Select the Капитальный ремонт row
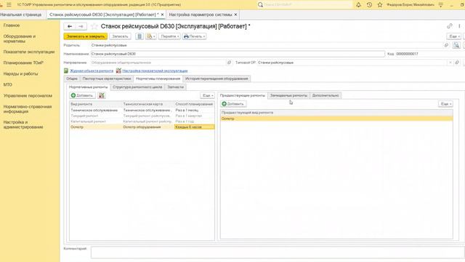This screenshot has height=262, width=465. pyautogui.click(x=142, y=122)
